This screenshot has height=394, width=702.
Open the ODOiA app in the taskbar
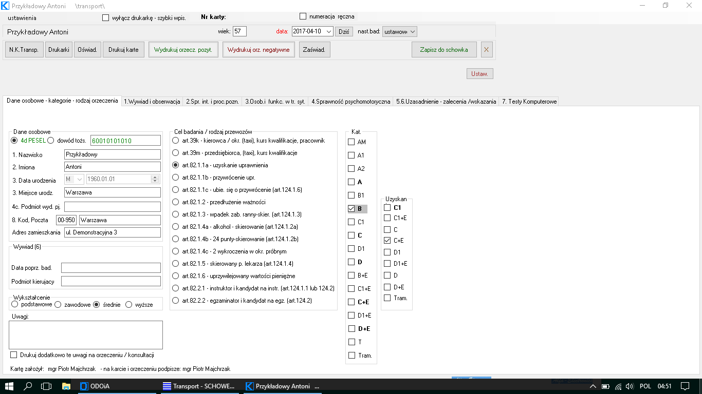96,386
